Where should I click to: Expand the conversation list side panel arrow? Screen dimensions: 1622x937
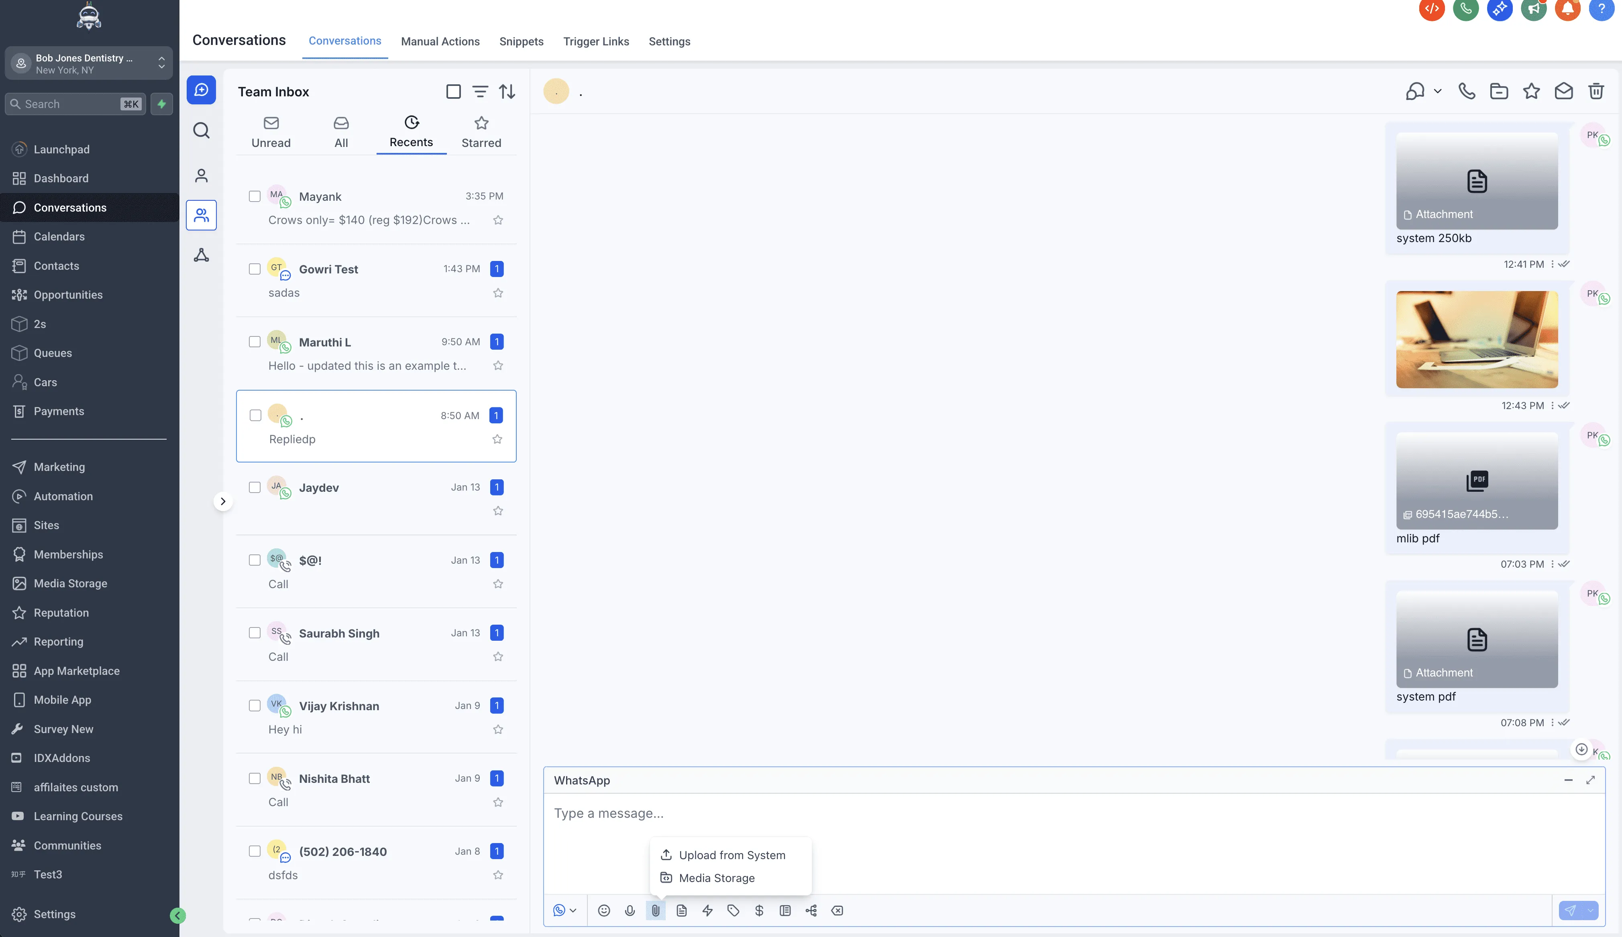coord(223,501)
